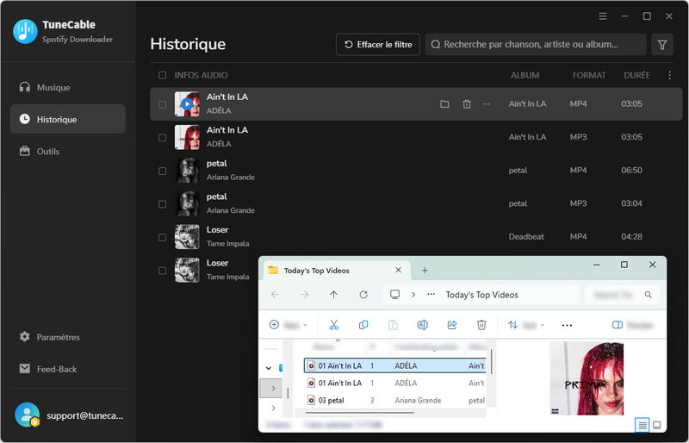Screen dimensions: 689x443
Task: Open See more options in Explorer toolbar
Action: click(x=567, y=326)
